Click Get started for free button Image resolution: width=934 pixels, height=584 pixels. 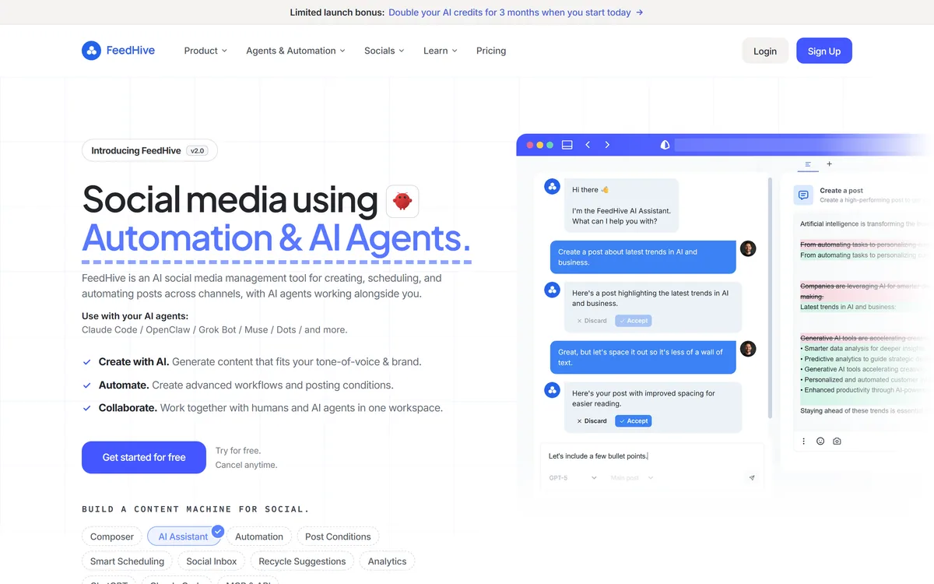144,457
